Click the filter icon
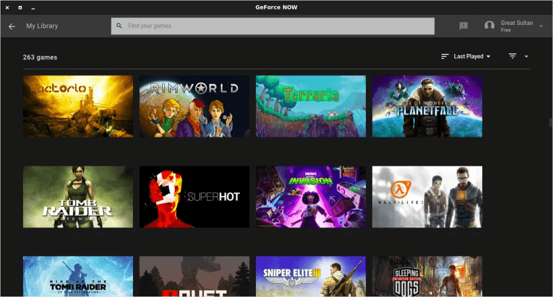The height and width of the screenshot is (297, 553). tap(512, 56)
